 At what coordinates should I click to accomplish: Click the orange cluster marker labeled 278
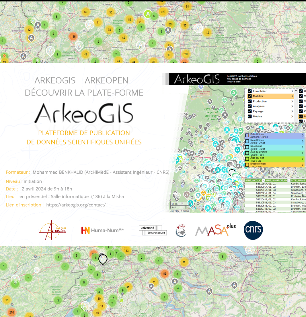tap(11, 312)
